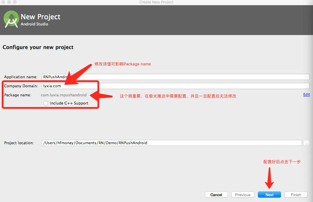Click the Previous button
313x202 pixels.
[x=243, y=195]
